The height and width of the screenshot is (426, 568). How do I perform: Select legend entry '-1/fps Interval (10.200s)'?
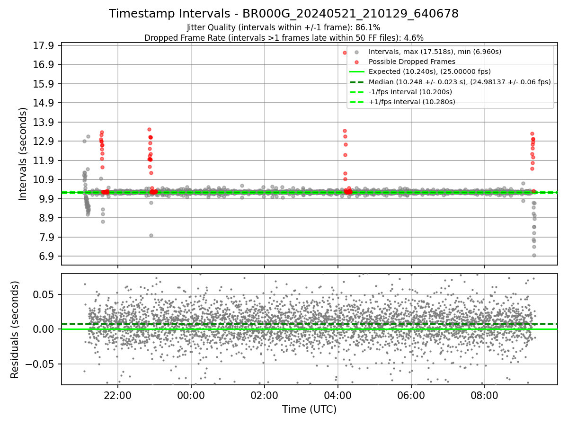pos(410,92)
